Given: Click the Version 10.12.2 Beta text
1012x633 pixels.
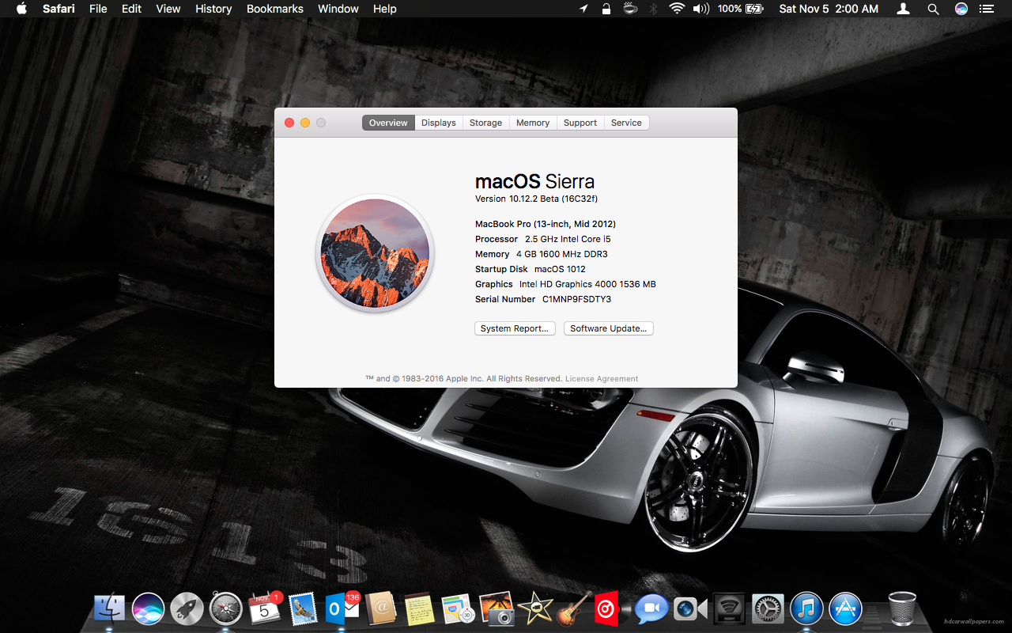Looking at the screenshot, I should click(x=537, y=199).
